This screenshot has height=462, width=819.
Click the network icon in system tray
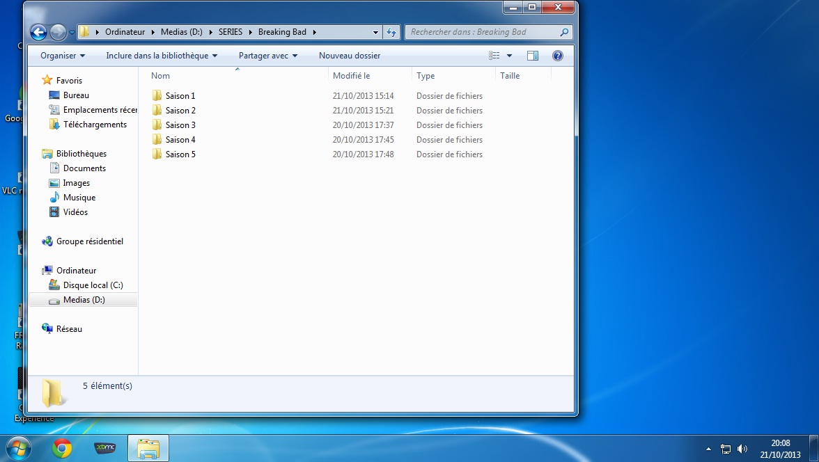click(x=725, y=449)
